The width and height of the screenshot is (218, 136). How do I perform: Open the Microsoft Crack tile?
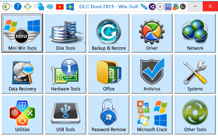(152, 115)
